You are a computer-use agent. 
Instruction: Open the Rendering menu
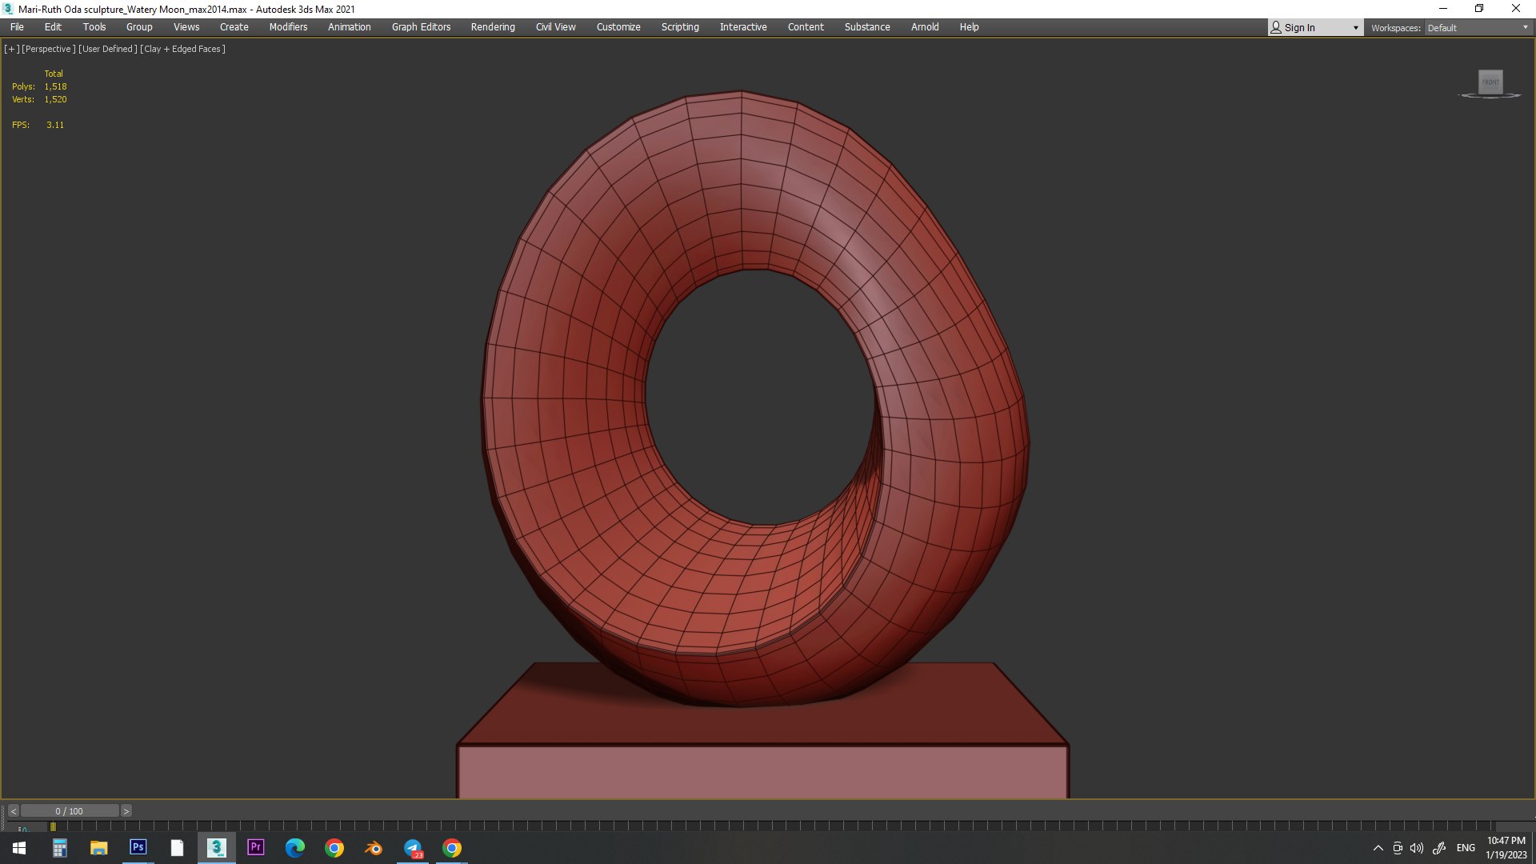coord(493,27)
